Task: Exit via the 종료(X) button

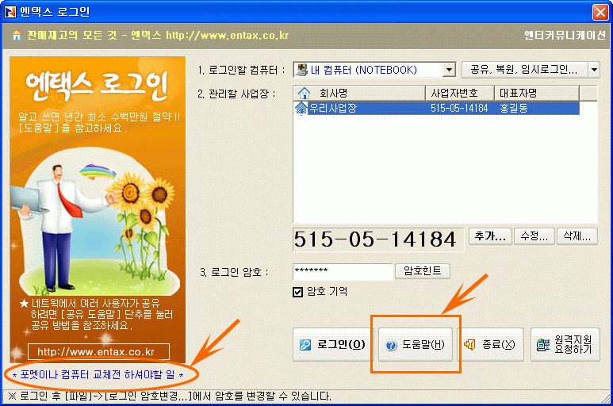Action: [x=490, y=345]
